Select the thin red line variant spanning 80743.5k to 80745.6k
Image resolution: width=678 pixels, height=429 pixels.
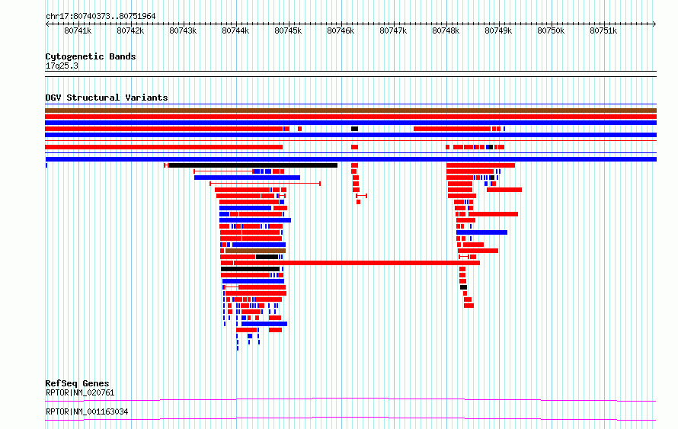(x=265, y=184)
